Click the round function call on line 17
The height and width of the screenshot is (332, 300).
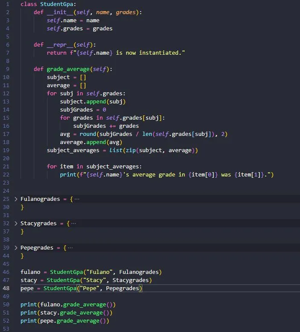(153, 134)
